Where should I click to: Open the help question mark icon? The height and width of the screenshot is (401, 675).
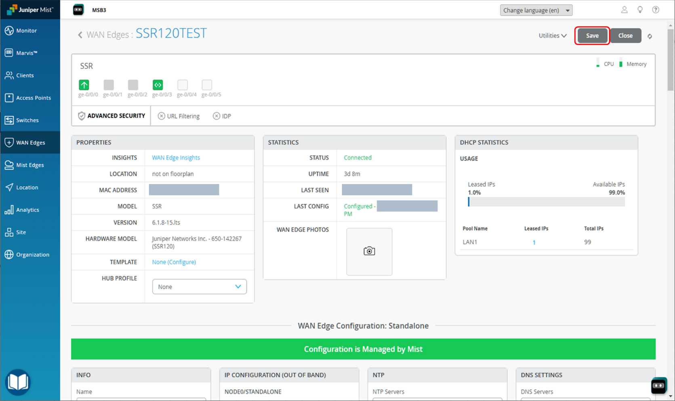click(x=656, y=10)
